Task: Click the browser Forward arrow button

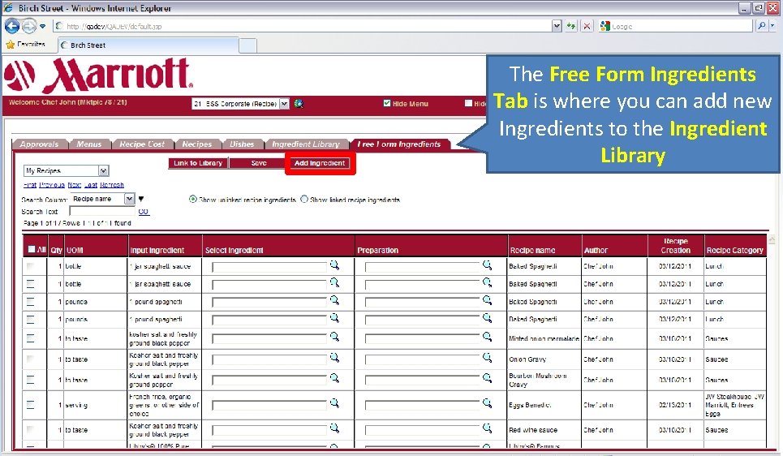Action: coord(29,26)
